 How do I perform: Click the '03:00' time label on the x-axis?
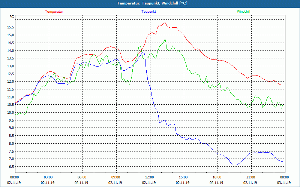coord(48,177)
